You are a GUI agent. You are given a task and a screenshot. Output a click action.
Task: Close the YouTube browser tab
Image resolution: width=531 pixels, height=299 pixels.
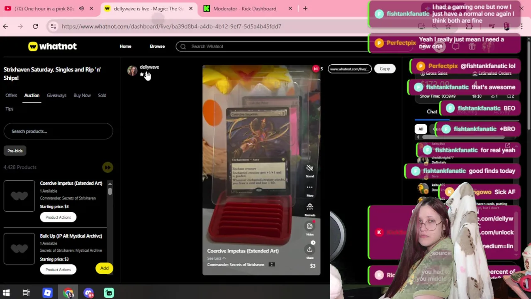(x=91, y=8)
